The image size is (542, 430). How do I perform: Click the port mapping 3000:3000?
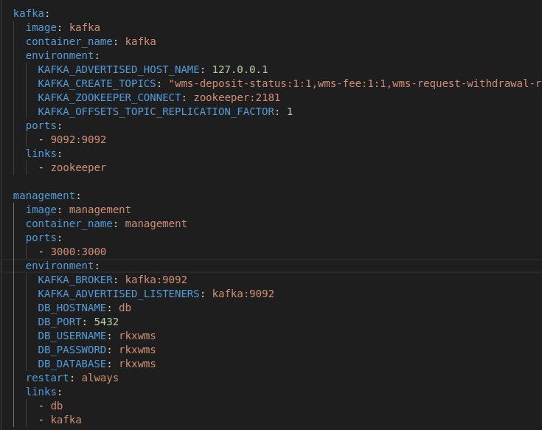pyautogui.click(x=78, y=252)
